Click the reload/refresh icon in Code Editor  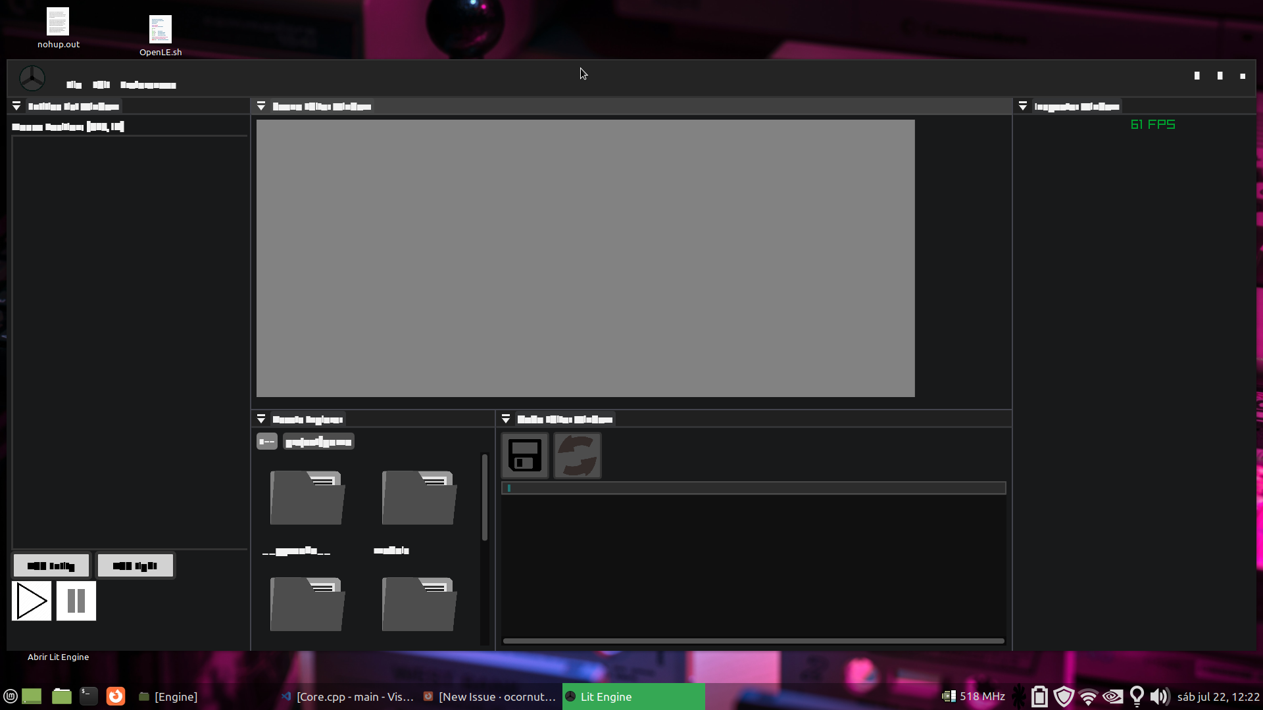577,455
